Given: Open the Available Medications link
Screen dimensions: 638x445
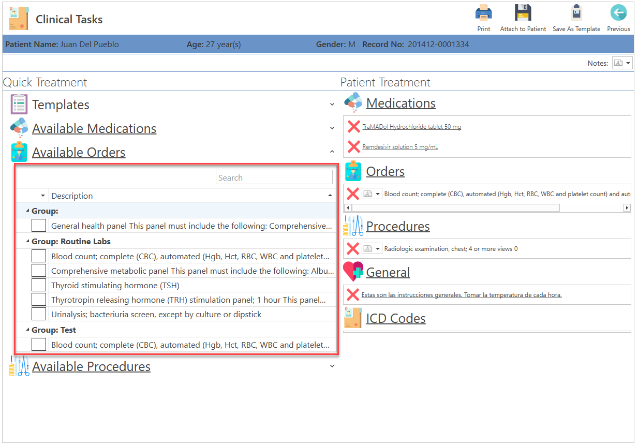Looking at the screenshot, I should [94, 128].
